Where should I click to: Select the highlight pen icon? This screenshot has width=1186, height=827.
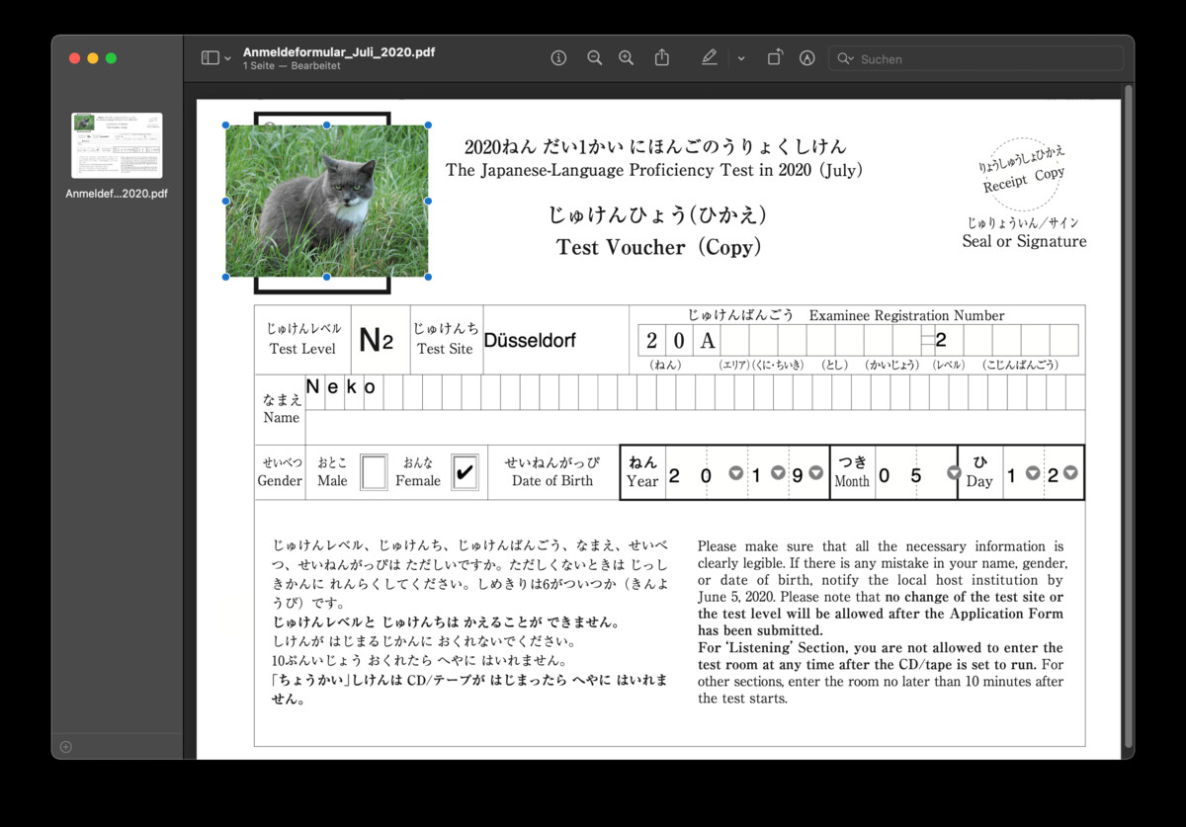pos(806,57)
